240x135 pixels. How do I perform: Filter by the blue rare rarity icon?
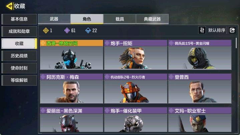point(88,30)
